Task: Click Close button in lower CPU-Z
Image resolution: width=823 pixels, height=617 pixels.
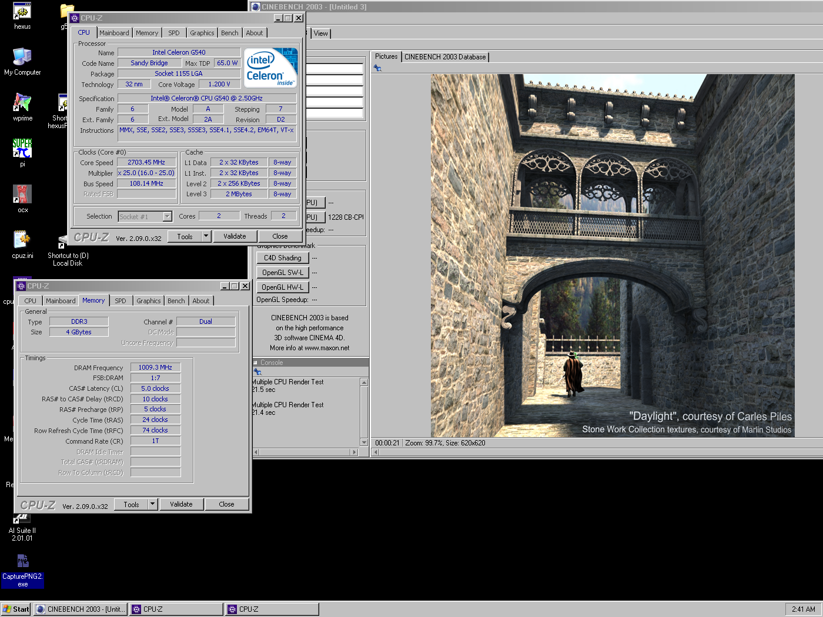Action: [x=226, y=504]
